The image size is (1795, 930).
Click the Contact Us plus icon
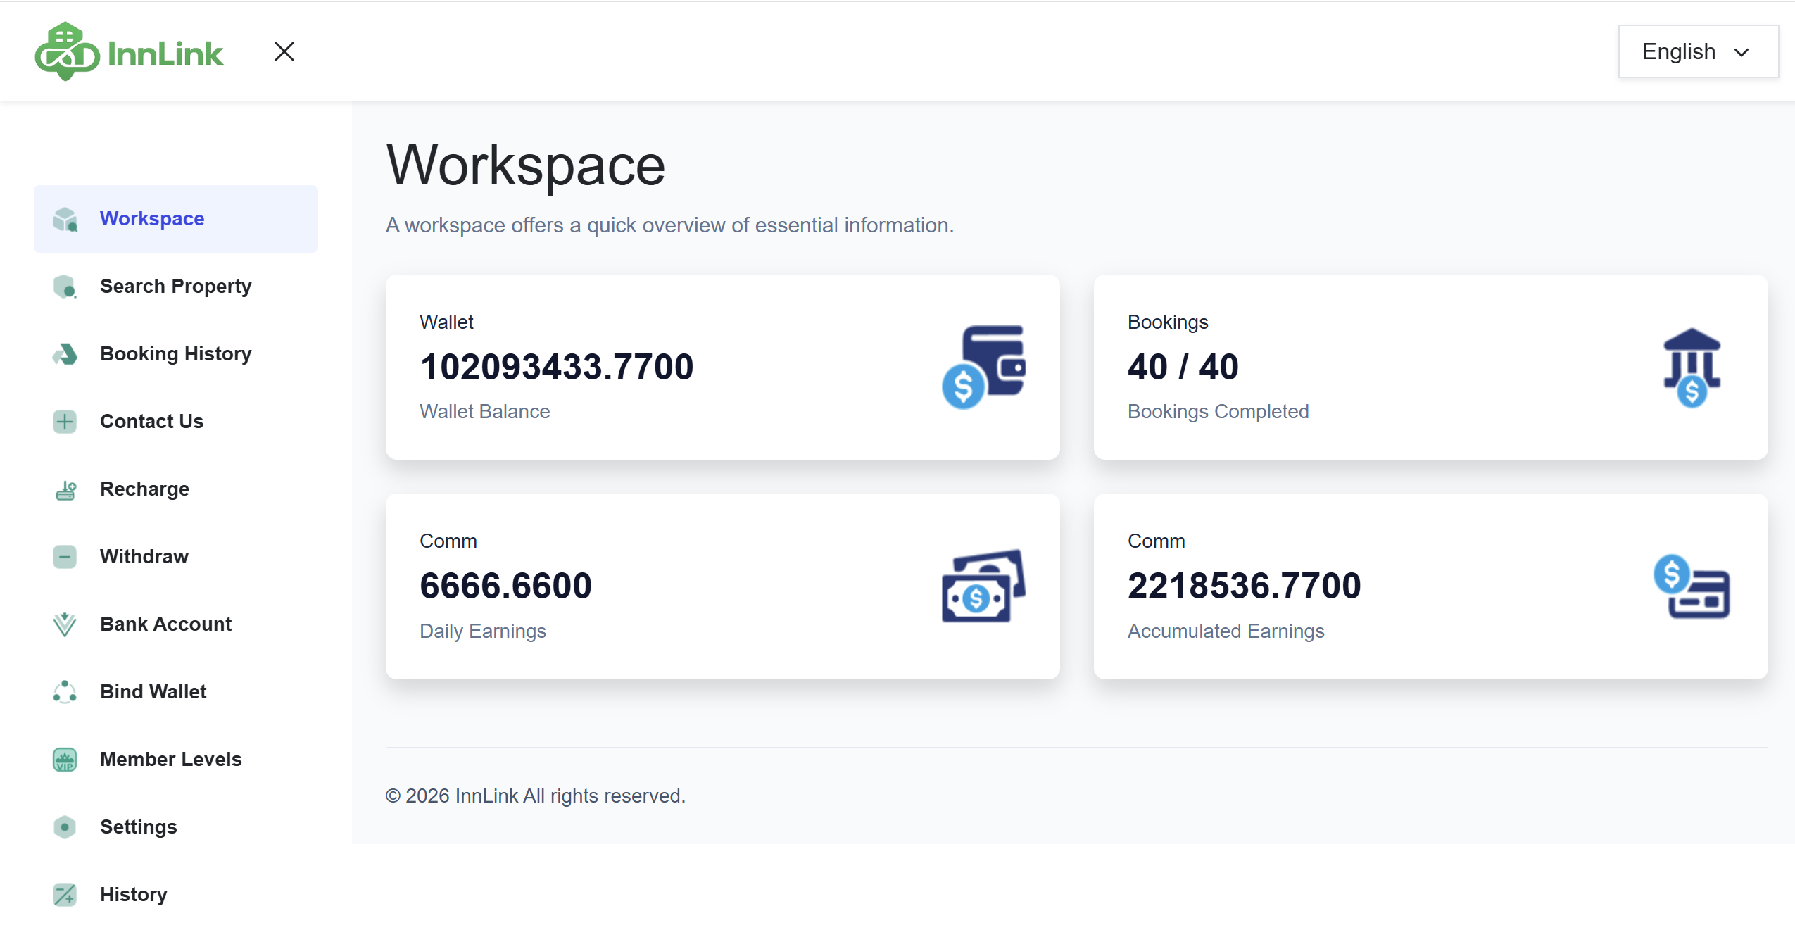click(65, 422)
